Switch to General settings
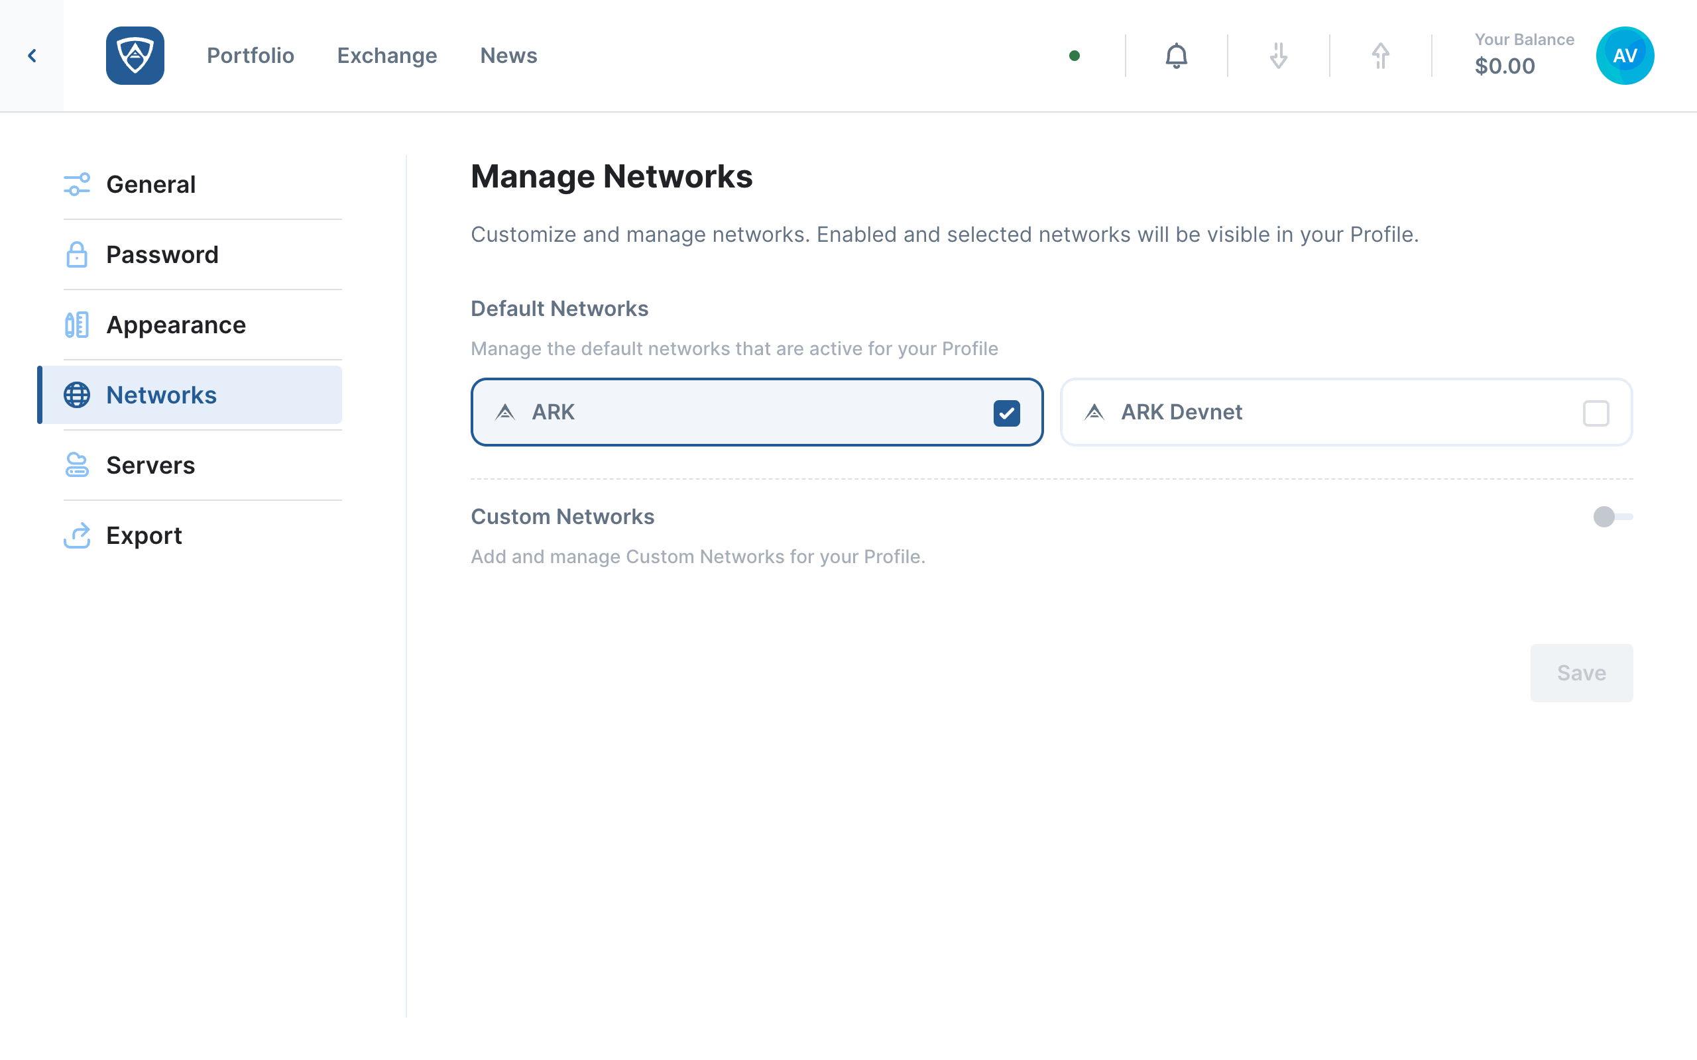 [x=203, y=184]
